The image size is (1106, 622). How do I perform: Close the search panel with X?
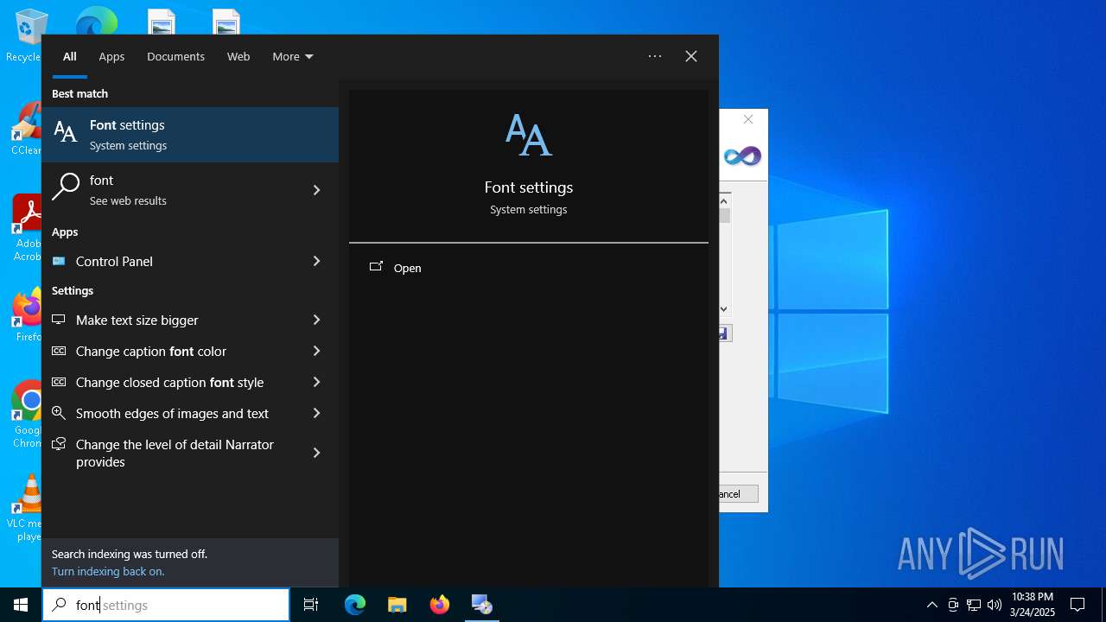(691, 56)
